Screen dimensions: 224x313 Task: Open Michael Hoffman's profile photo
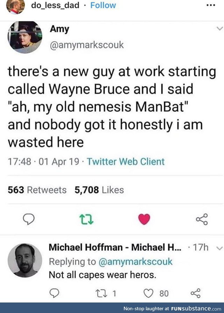click(25, 260)
